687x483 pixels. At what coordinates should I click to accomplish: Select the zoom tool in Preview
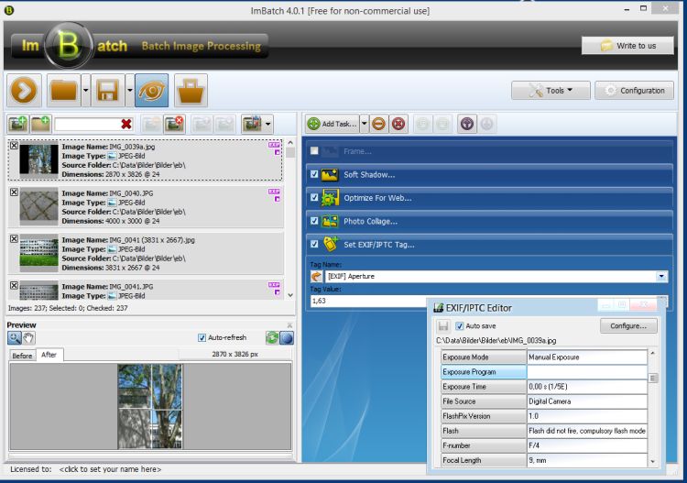15,337
